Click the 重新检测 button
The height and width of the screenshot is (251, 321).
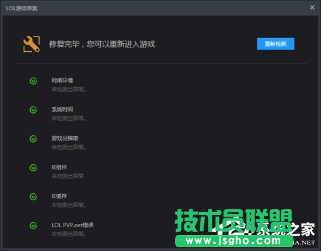pos(275,44)
